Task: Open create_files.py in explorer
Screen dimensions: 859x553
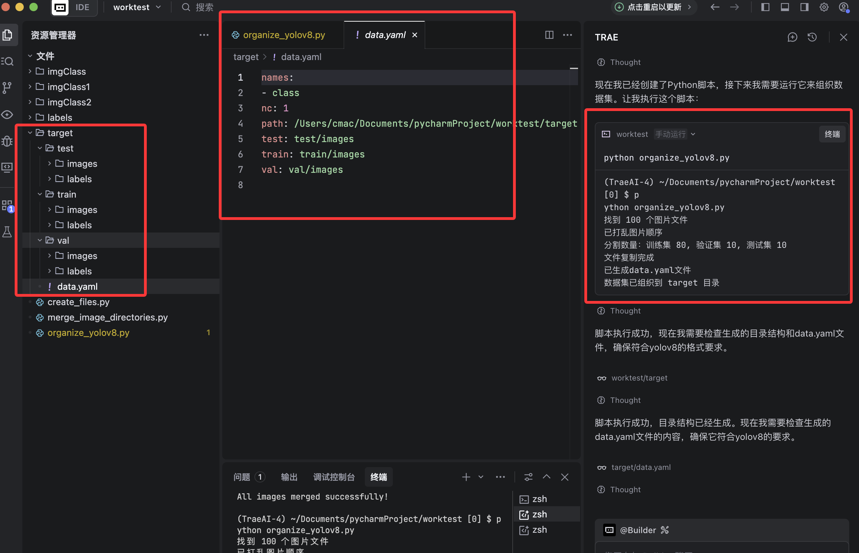Action: [x=78, y=302]
